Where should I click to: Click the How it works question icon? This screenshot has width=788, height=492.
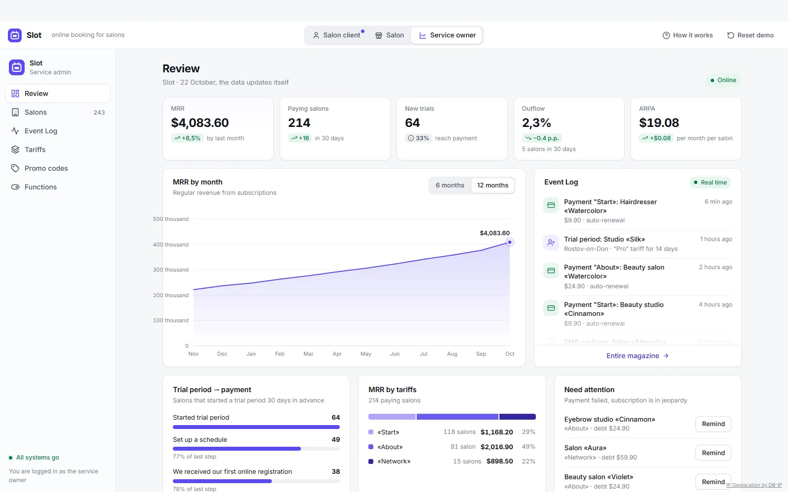pyautogui.click(x=666, y=35)
